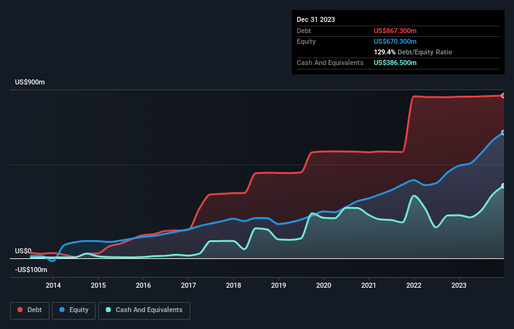Click the US$900m y-axis label

[30, 82]
